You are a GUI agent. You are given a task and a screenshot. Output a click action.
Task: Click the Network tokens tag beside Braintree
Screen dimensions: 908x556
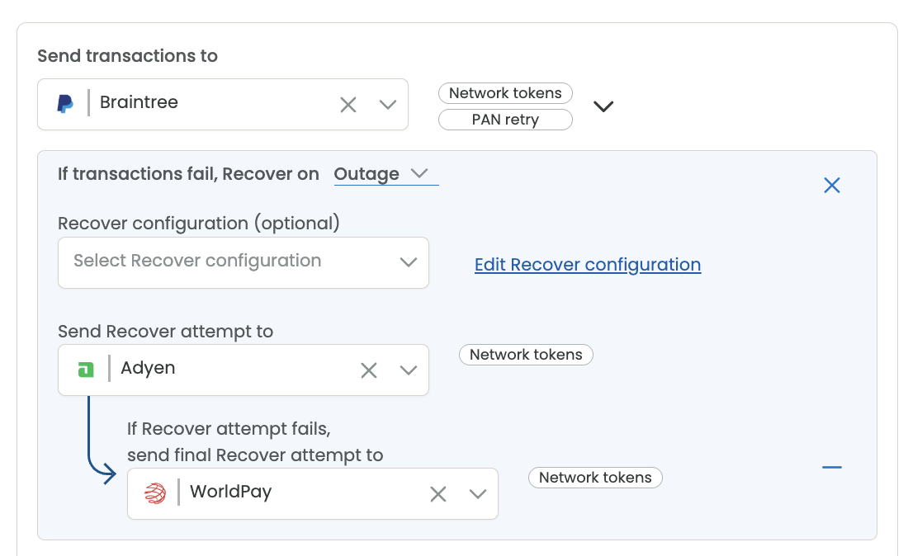click(505, 93)
